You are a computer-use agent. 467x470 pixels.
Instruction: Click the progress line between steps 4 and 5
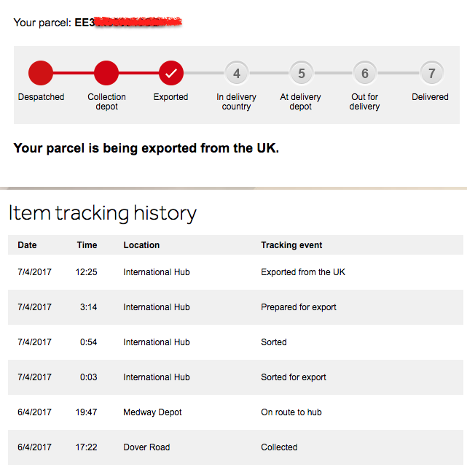(x=269, y=73)
